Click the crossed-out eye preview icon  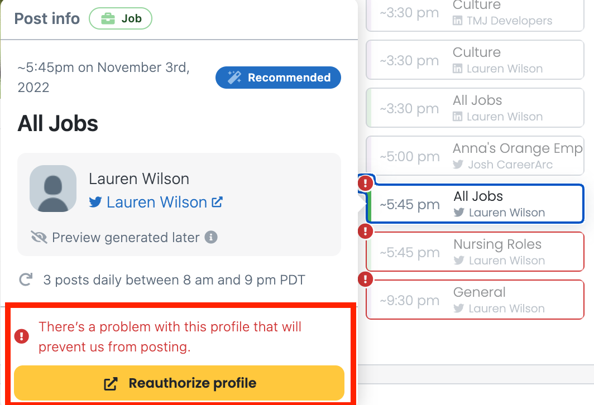(39, 238)
